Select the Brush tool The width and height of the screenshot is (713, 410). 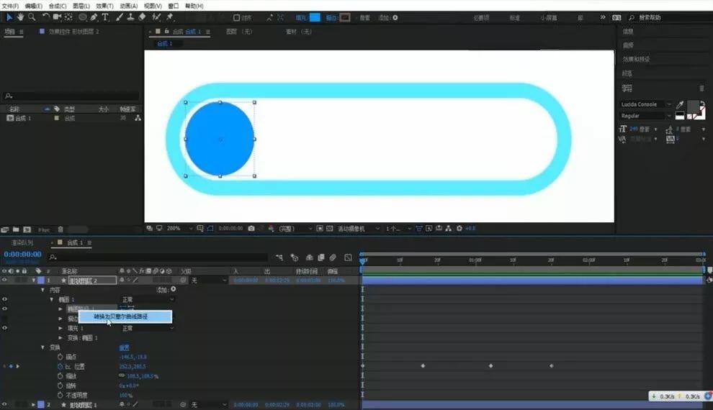point(119,17)
